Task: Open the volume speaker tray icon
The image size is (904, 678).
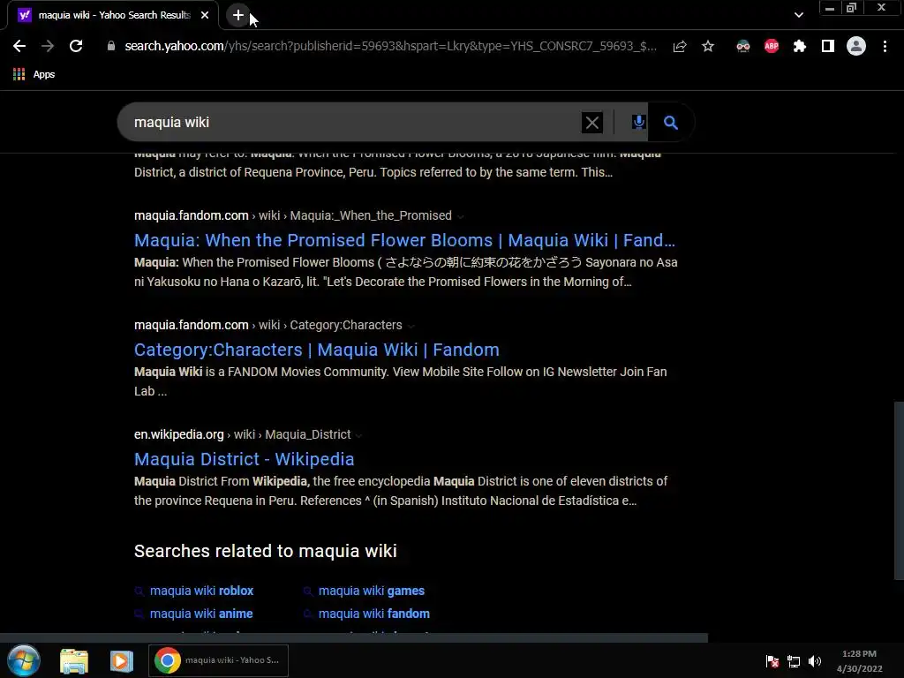Action: [x=815, y=661]
